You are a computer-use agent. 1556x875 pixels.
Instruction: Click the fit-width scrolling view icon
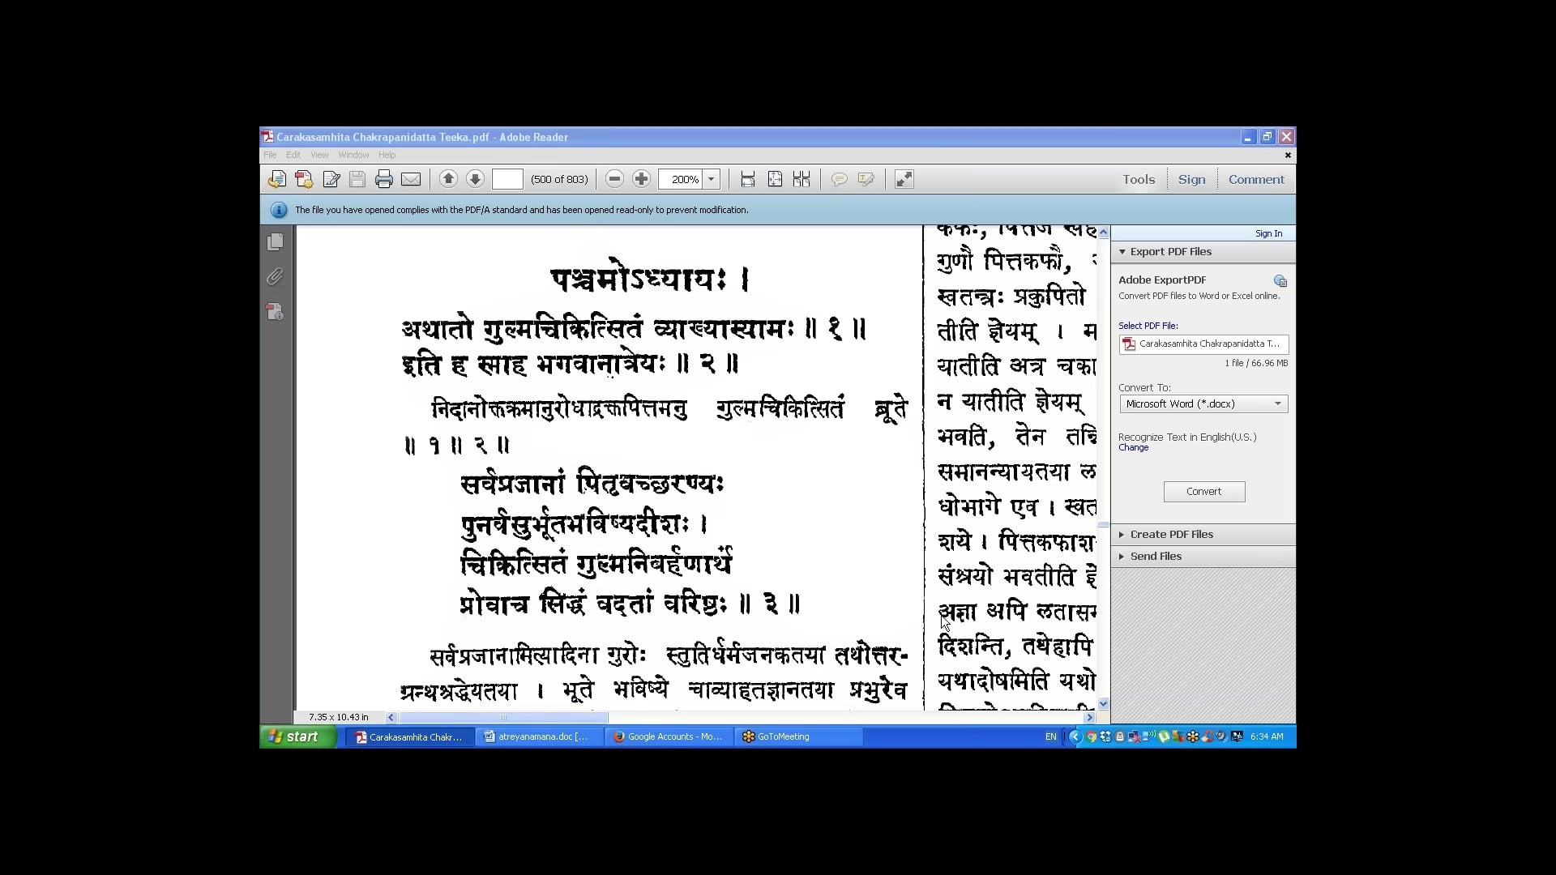tap(748, 179)
